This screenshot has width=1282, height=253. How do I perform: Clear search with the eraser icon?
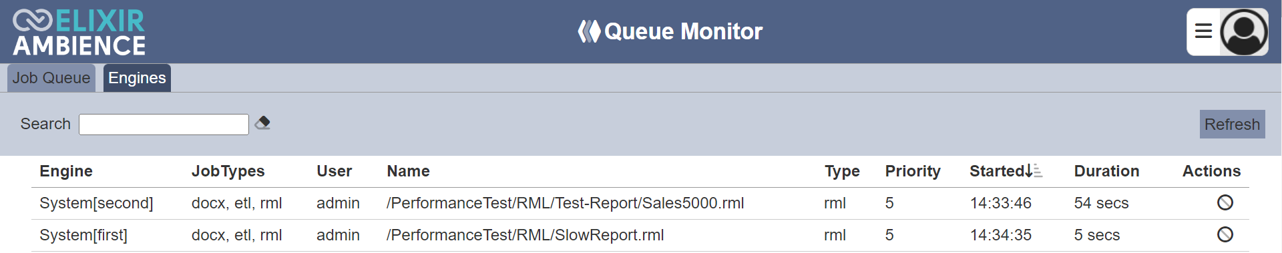coord(262,123)
